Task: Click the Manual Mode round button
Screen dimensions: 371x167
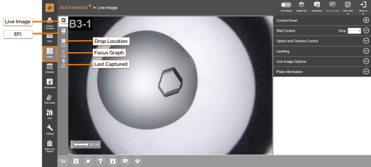Action: (64, 161)
